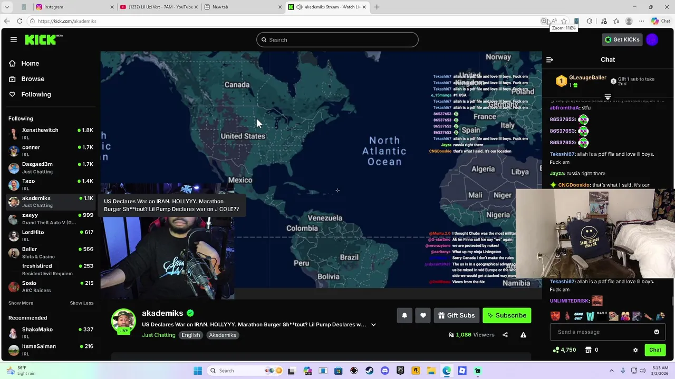Open the tab search dropdown

[x=7, y=7]
